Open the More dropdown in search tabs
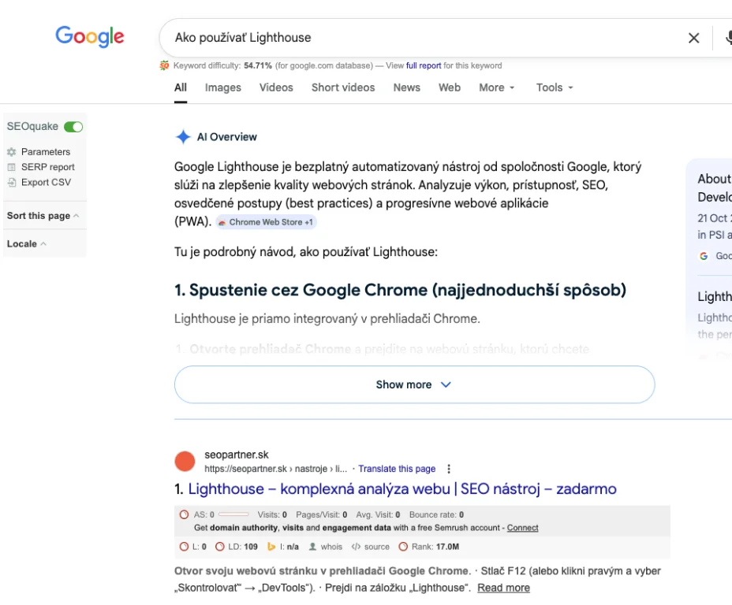 [x=496, y=87]
